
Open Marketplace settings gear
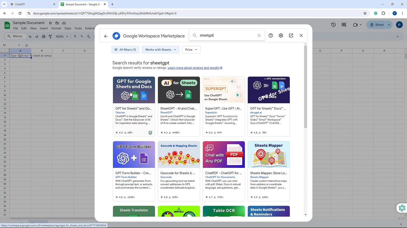click(281, 35)
